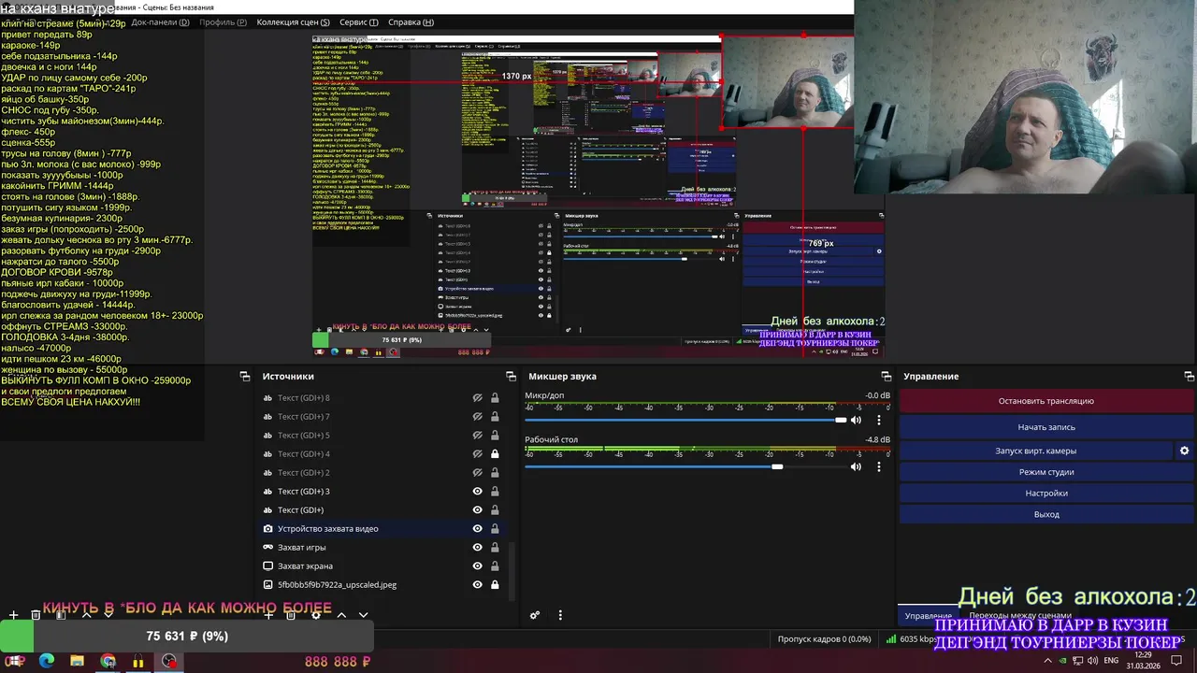Select the Захват экрана monitor icon
Viewport: 1197px width, 673px height.
(x=268, y=566)
